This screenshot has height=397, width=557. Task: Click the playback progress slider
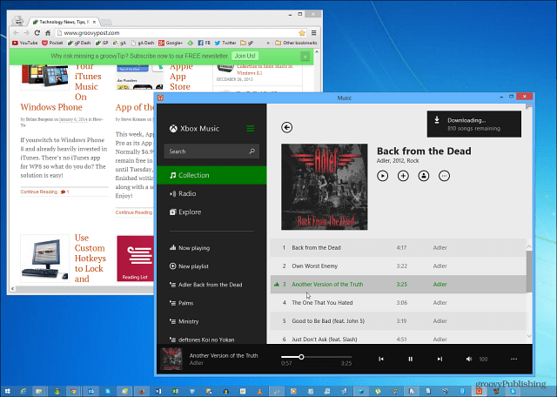point(316,357)
